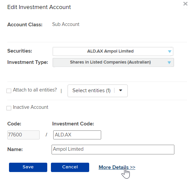Click the Investment Type blue arrow icon
The width and height of the screenshot is (193, 183).
(x=169, y=63)
